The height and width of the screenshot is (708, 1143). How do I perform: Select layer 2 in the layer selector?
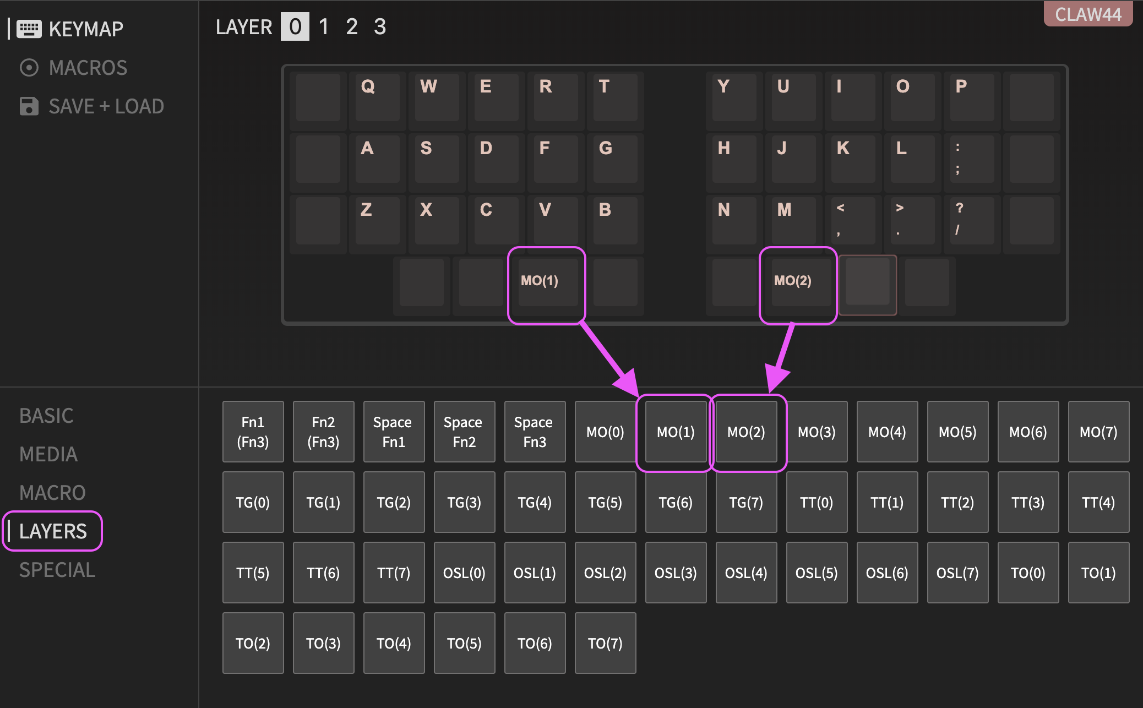pos(352,26)
